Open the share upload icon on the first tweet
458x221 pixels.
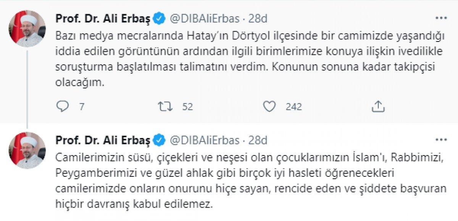[x=378, y=107]
